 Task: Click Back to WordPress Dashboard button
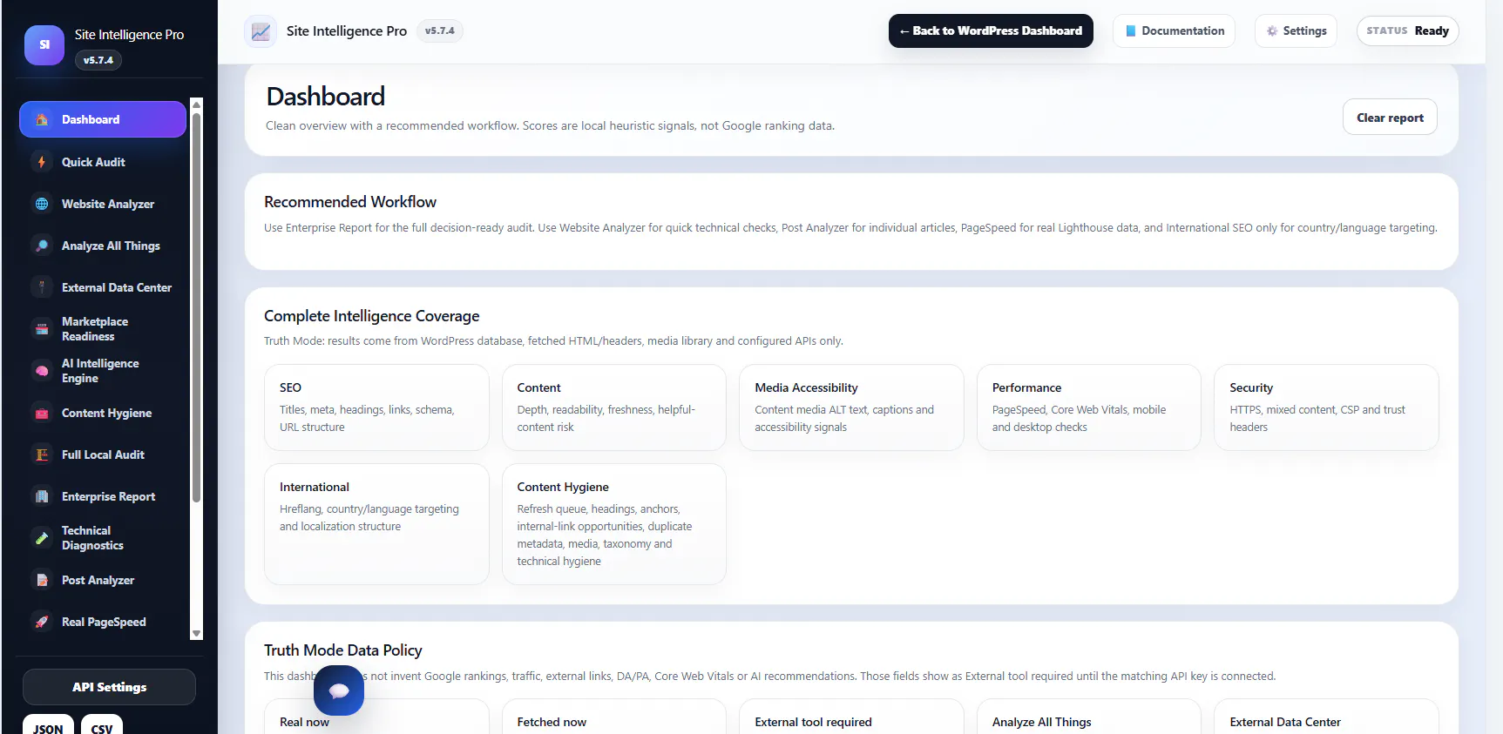point(991,31)
